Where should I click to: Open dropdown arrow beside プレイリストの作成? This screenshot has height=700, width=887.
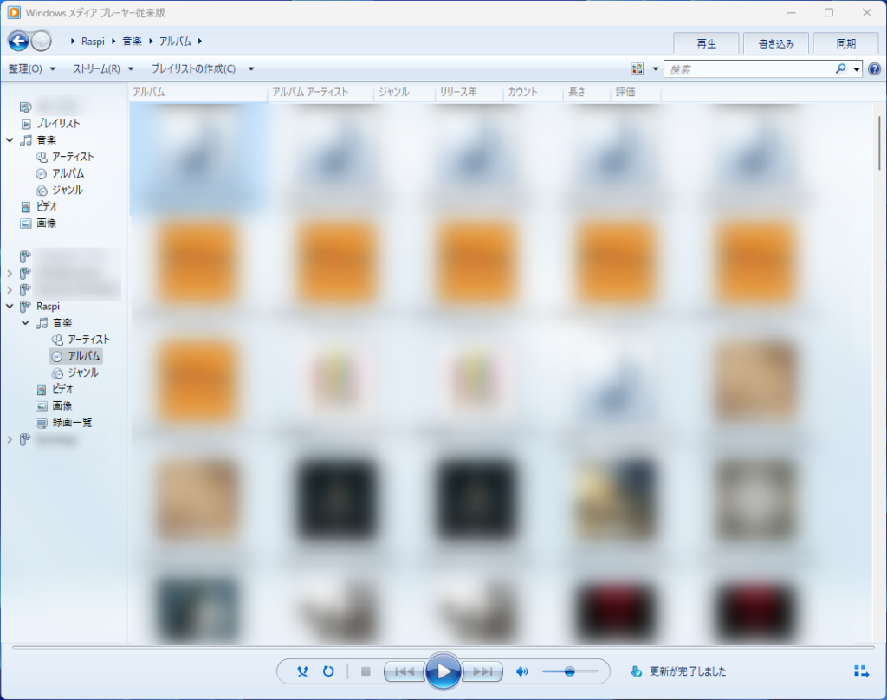251,69
